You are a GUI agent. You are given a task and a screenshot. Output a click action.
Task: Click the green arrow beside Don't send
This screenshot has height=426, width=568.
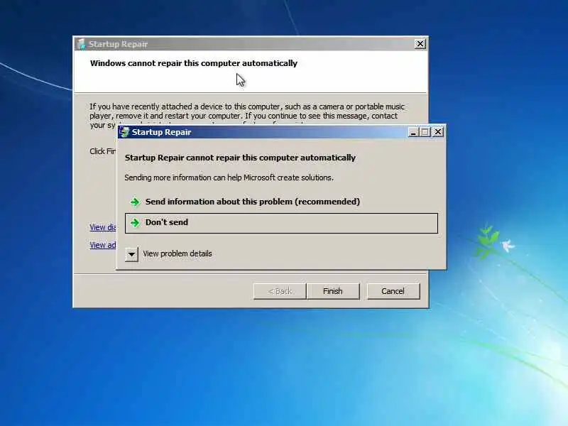click(x=135, y=222)
